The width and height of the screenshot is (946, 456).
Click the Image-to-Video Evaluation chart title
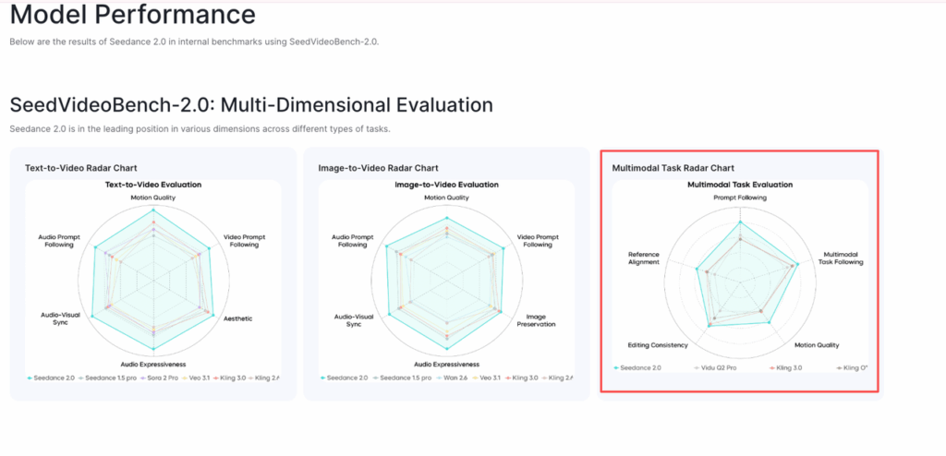(x=446, y=185)
